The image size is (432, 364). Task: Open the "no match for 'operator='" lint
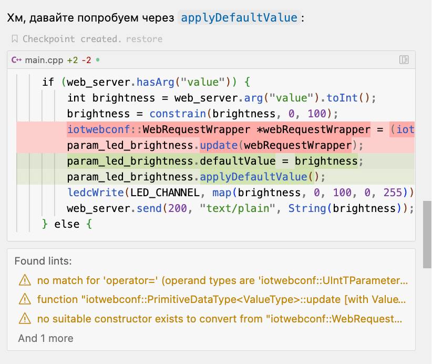click(x=222, y=280)
